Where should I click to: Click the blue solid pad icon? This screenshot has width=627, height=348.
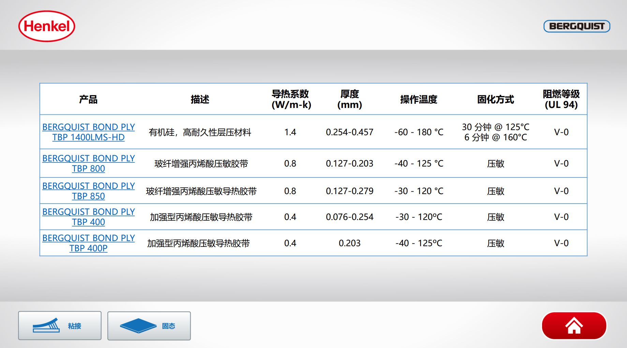point(138,326)
